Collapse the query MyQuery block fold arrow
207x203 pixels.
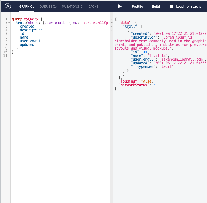tap(9, 19)
